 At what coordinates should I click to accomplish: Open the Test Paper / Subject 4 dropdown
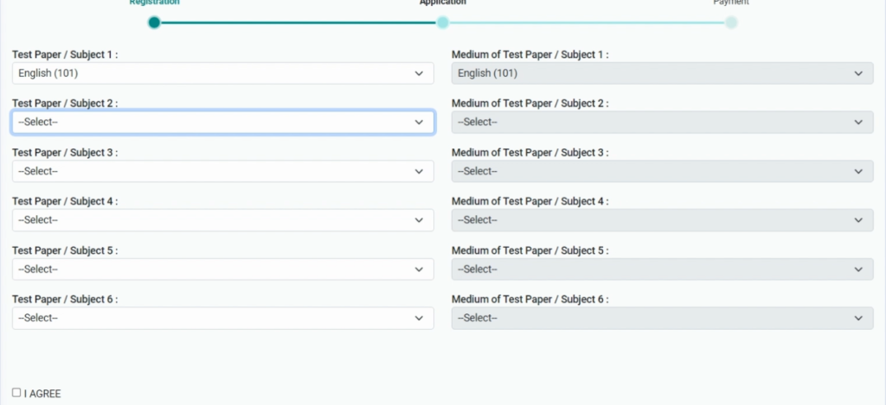pos(222,220)
